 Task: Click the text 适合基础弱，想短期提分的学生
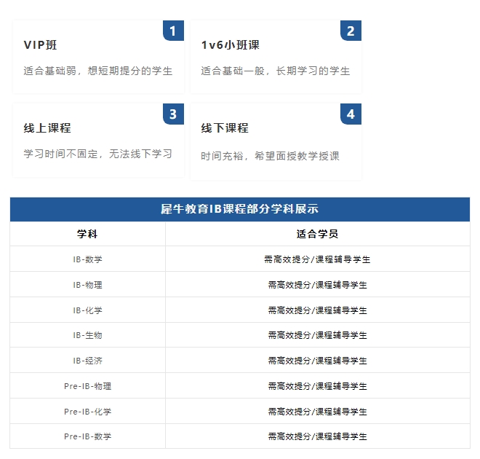click(x=98, y=71)
